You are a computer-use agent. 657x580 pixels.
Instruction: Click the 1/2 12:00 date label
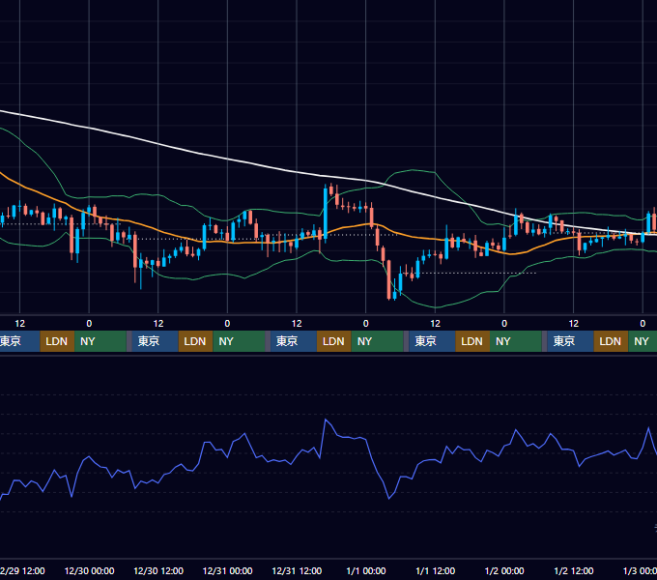tap(574, 570)
